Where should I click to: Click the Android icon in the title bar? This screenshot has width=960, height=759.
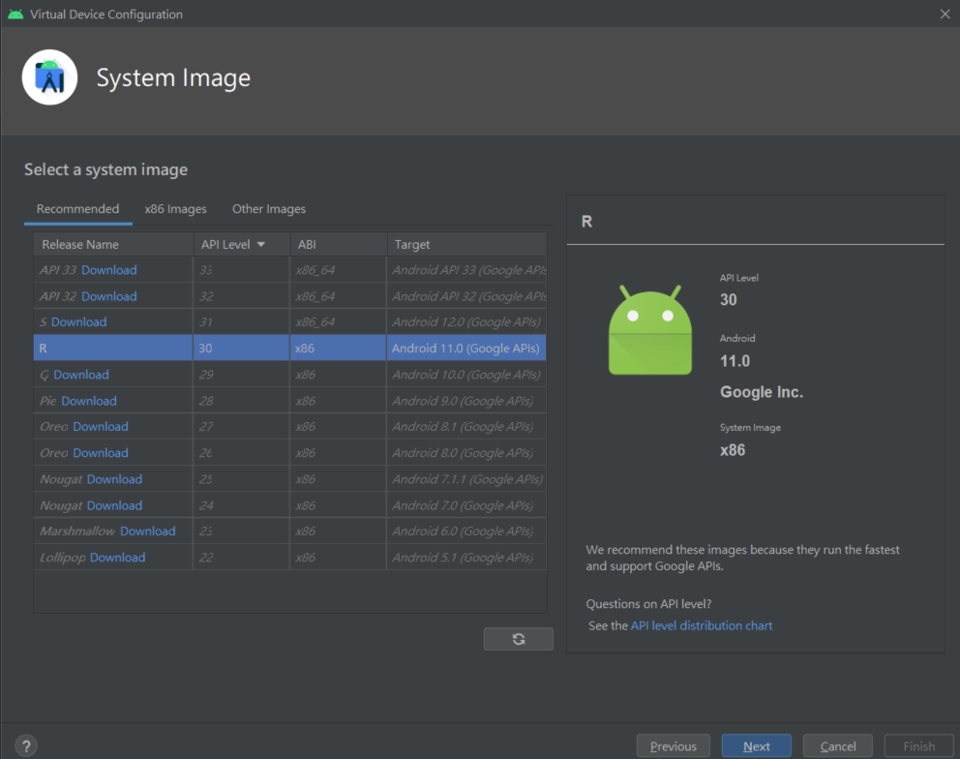pos(15,15)
